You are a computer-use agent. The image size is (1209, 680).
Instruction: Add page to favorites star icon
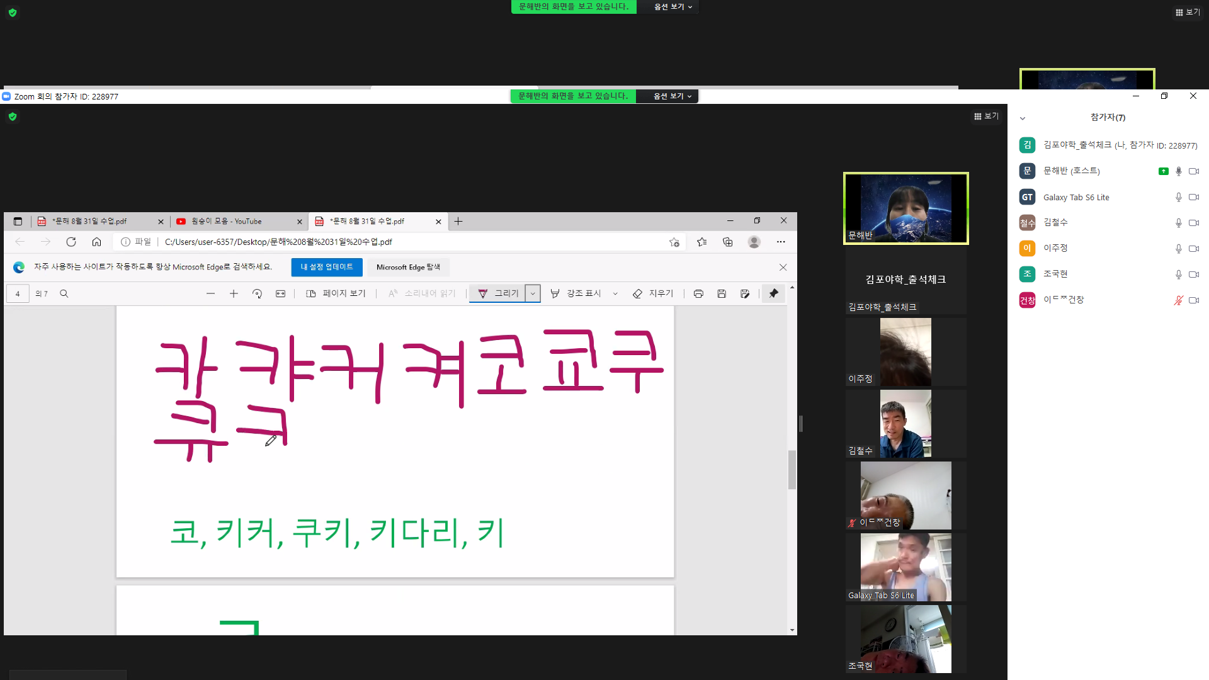click(x=674, y=242)
